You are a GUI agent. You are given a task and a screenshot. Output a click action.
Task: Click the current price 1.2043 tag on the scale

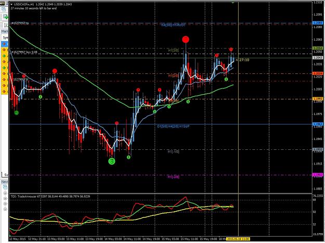317,58
